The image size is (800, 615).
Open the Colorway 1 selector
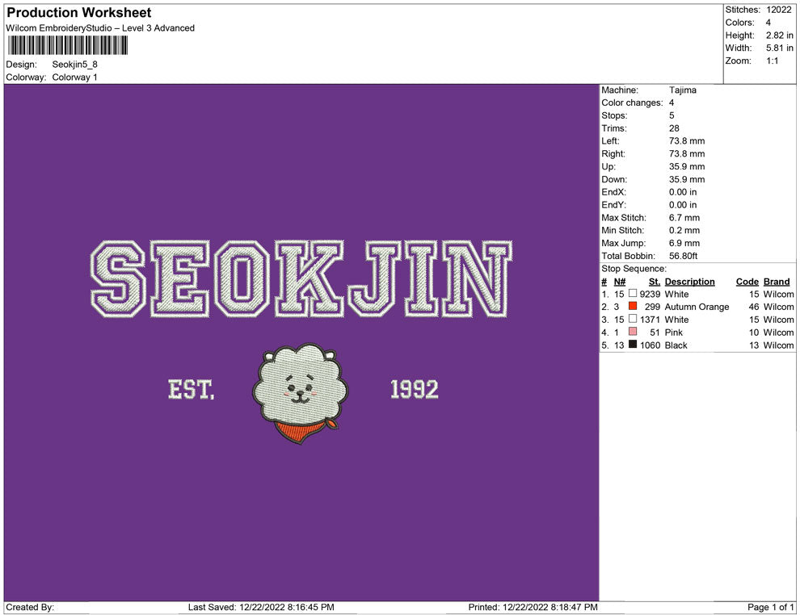click(75, 77)
